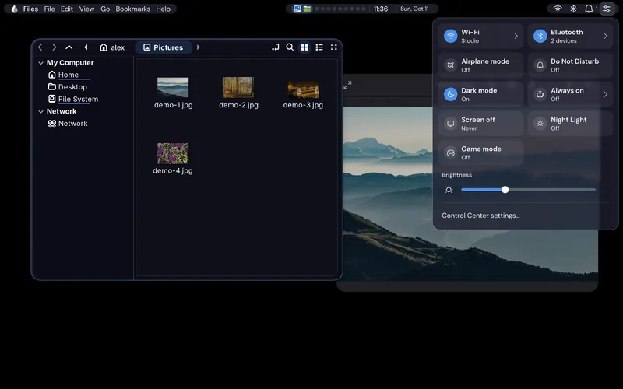
Task: Open image viewer app in top dock
Action: point(297,9)
